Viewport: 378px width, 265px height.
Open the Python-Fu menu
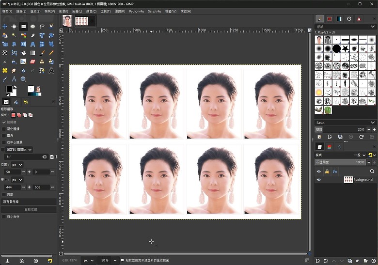click(137, 11)
